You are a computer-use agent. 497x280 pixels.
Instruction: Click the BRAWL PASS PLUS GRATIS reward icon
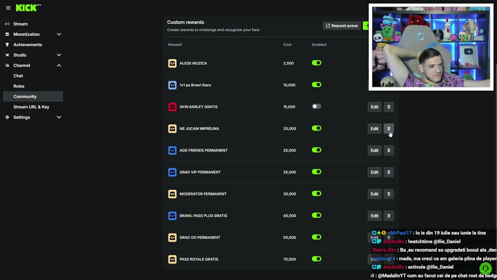coord(172,215)
